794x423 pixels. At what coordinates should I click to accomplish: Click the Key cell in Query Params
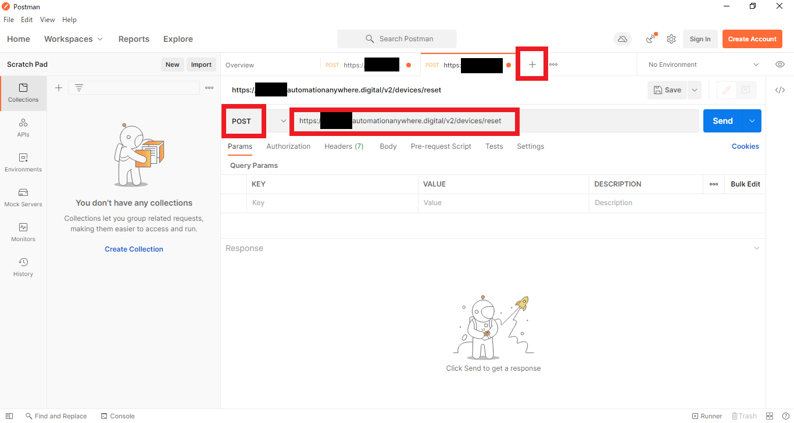coord(332,203)
